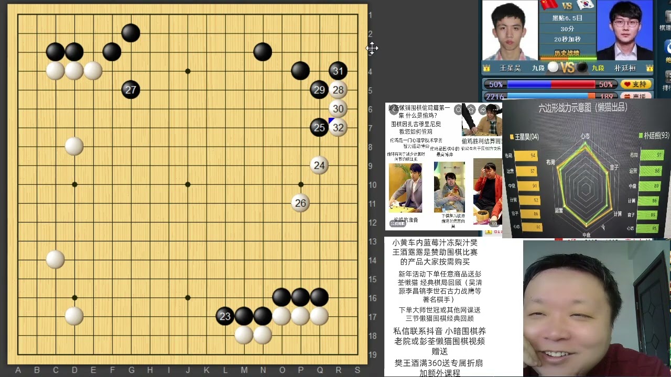This screenshot has width=671, height=377.
Task: Click the 黑贴6.5目 komi text
Action: [567, 18]
